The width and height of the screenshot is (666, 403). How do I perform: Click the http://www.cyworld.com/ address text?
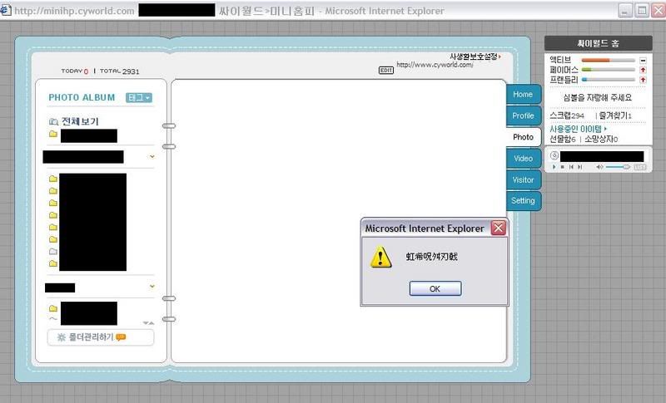(435, 65)
